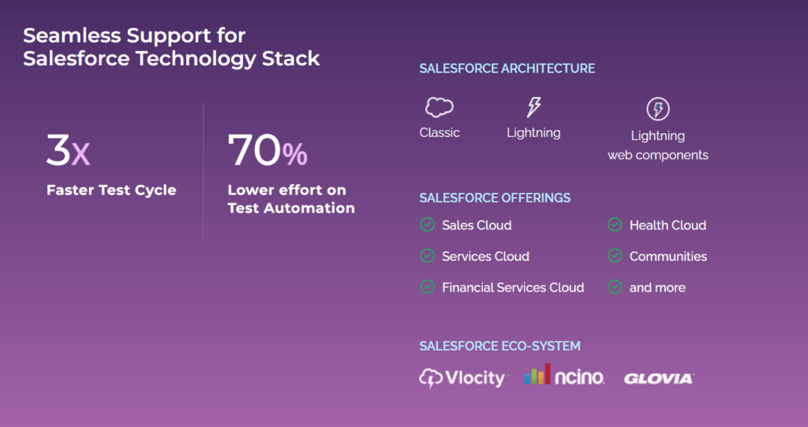This screenshot has height=427, width=808.
Task: Select the SALESFORCE ECO-SYSTEM heading
Action: tap(499, 346)
